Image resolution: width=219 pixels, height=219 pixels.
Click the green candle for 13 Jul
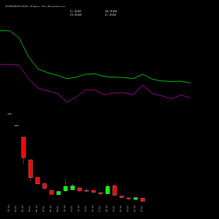click(x=73, y=188)
